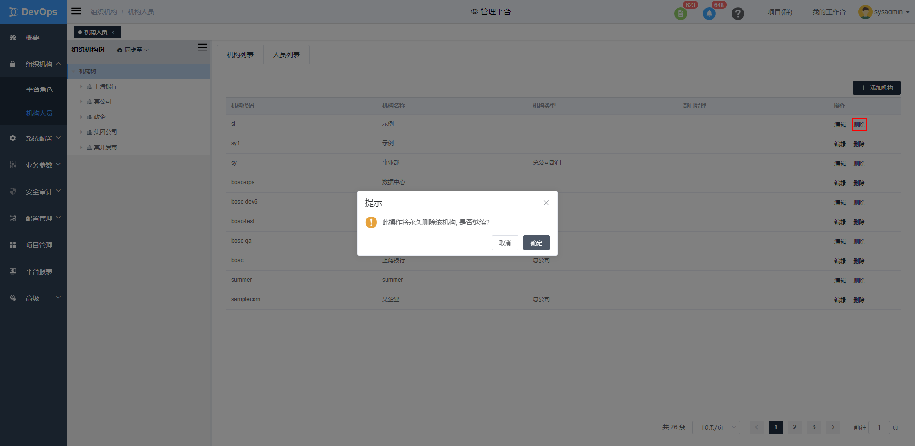This screenshot has width=915, height=446.
Task: Go to page 2
Action: tap(795, 427)
